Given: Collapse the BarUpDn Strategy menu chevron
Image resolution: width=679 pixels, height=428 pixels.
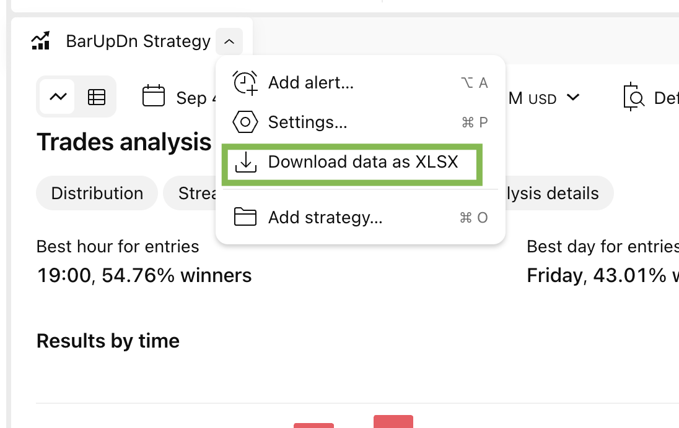Looking at the screenshot, I should 229,41.
